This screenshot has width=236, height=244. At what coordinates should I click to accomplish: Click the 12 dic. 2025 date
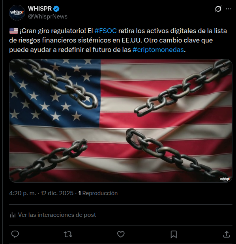(57, 193)
